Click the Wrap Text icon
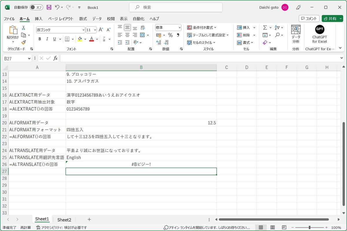Screen dimensions: 347x231 pyautogui.click(x=143, y=28)
